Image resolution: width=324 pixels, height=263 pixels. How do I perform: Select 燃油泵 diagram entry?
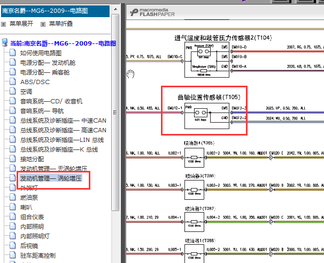29,198
